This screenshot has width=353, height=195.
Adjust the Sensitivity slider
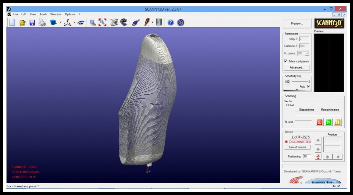301,82
